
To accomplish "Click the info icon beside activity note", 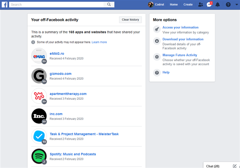I will (33, 42).
